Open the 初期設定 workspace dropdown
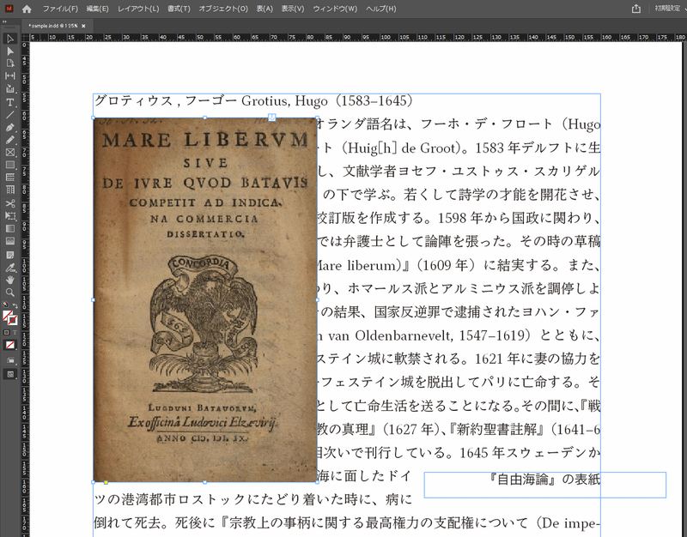 click(x=671, y=9)
